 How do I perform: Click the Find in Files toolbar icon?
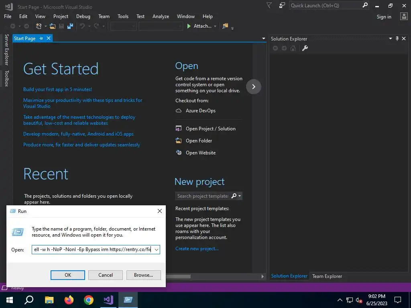coord(225,26)
